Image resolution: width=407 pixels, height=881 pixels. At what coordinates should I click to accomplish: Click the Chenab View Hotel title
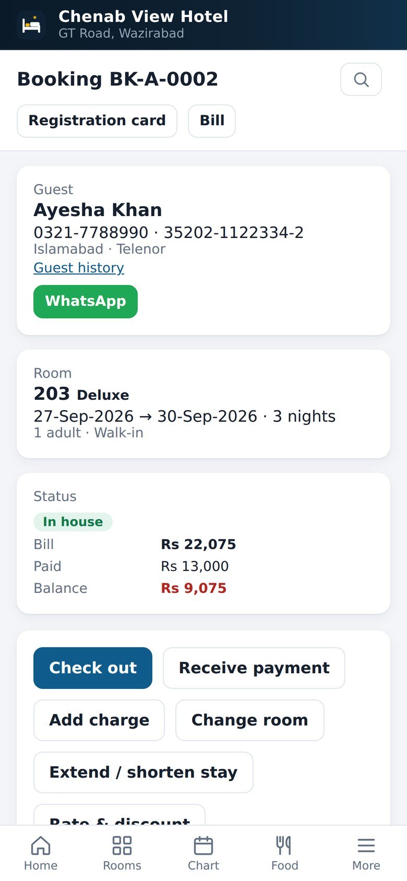point(143,17)
